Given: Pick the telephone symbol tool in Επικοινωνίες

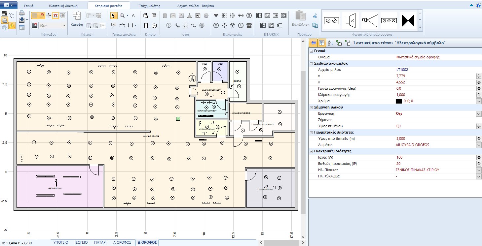Looking at the screenshot, I should click(249, 26).
